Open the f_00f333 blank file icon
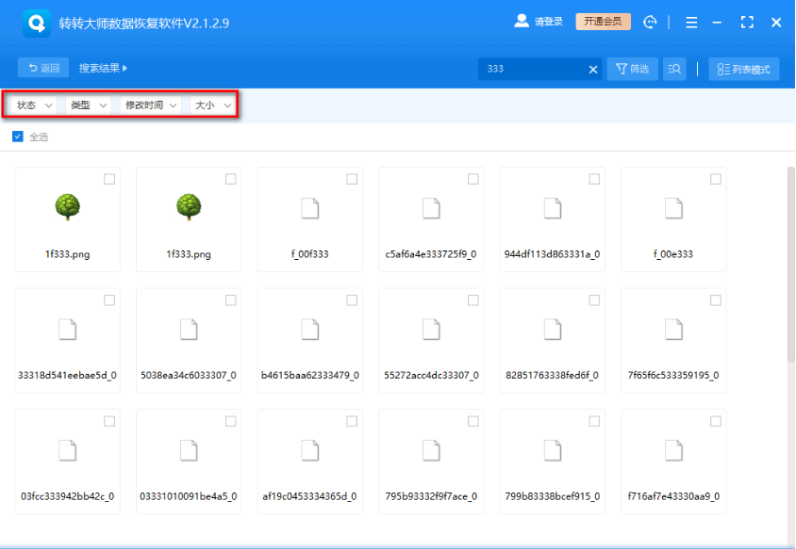 coord(309,208)
